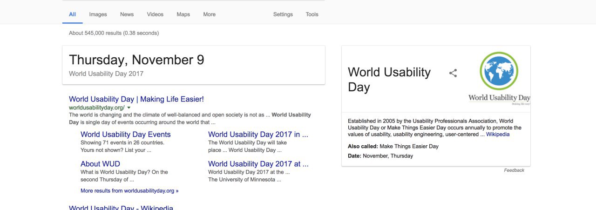Open the search Settings menu
This screenshot has width=596, height=210.
283,14
